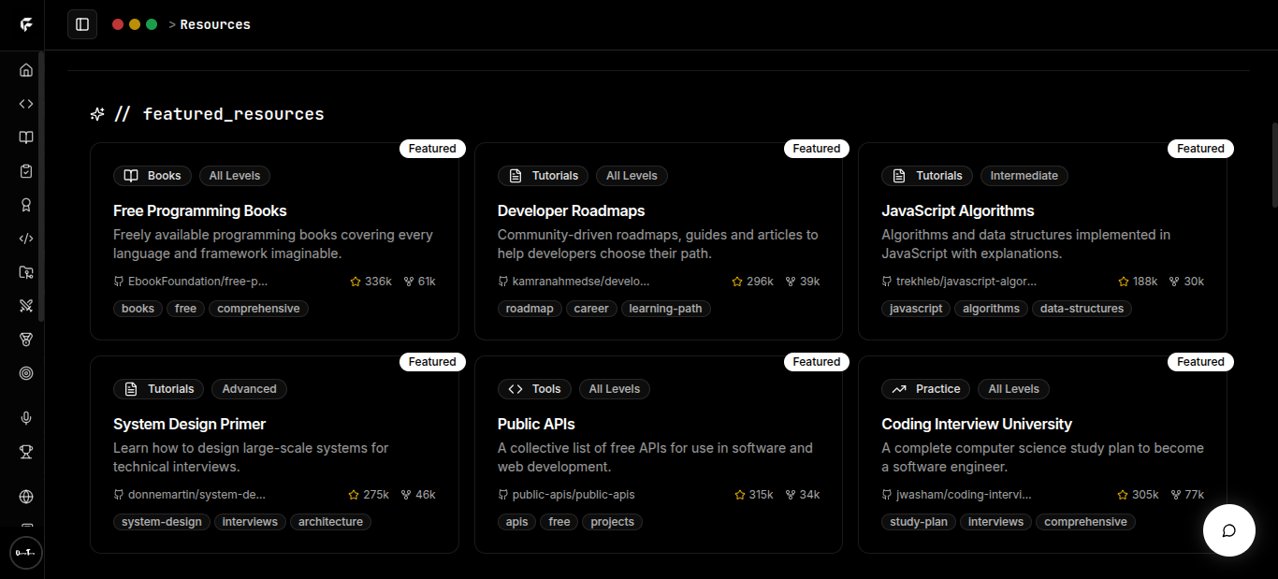Open the user avatar at sidebar bottom
The image size is (1278, 579).
[26, 553]
